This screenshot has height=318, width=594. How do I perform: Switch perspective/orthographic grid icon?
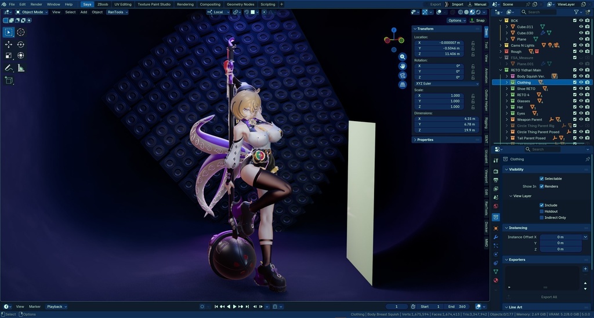pyautogui.click(x=403, y=85)
